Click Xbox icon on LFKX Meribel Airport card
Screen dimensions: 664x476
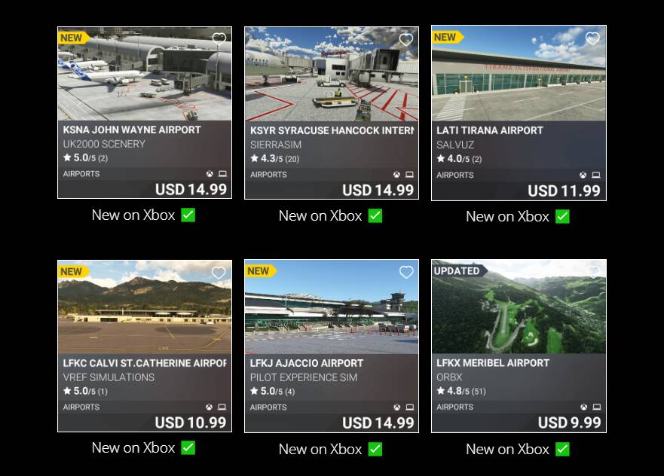click(584, 407)
